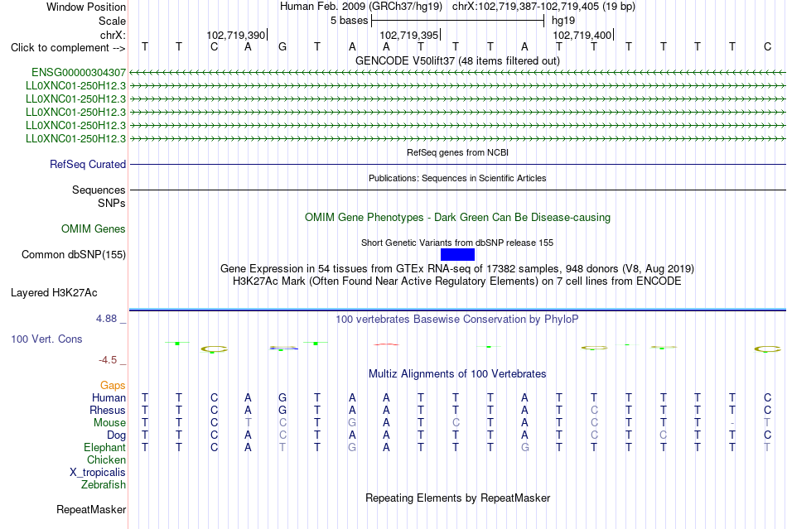Image resolution: width=787 pixels, height=529 pixels.
Task: Click '100 vertebrates Basewise Conservation by PhyloP' title
Action: click(x=457, y=320)
